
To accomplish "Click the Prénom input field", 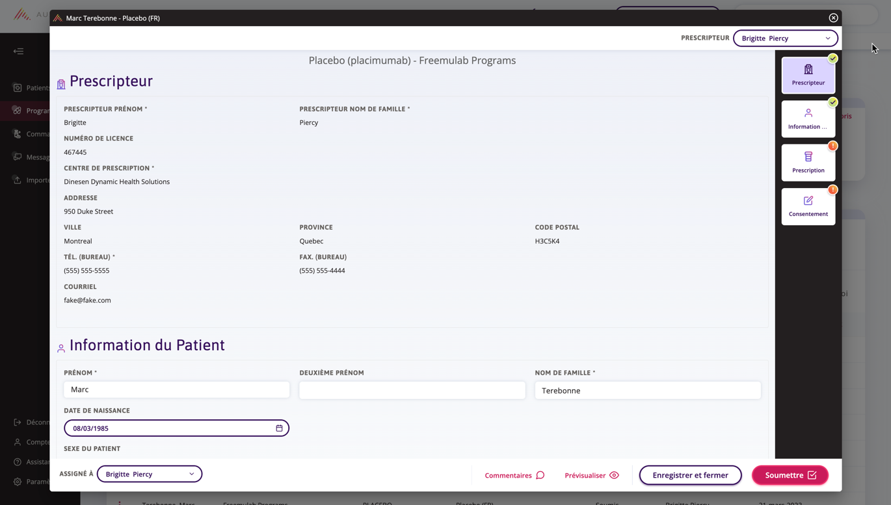I will [176, 390].
